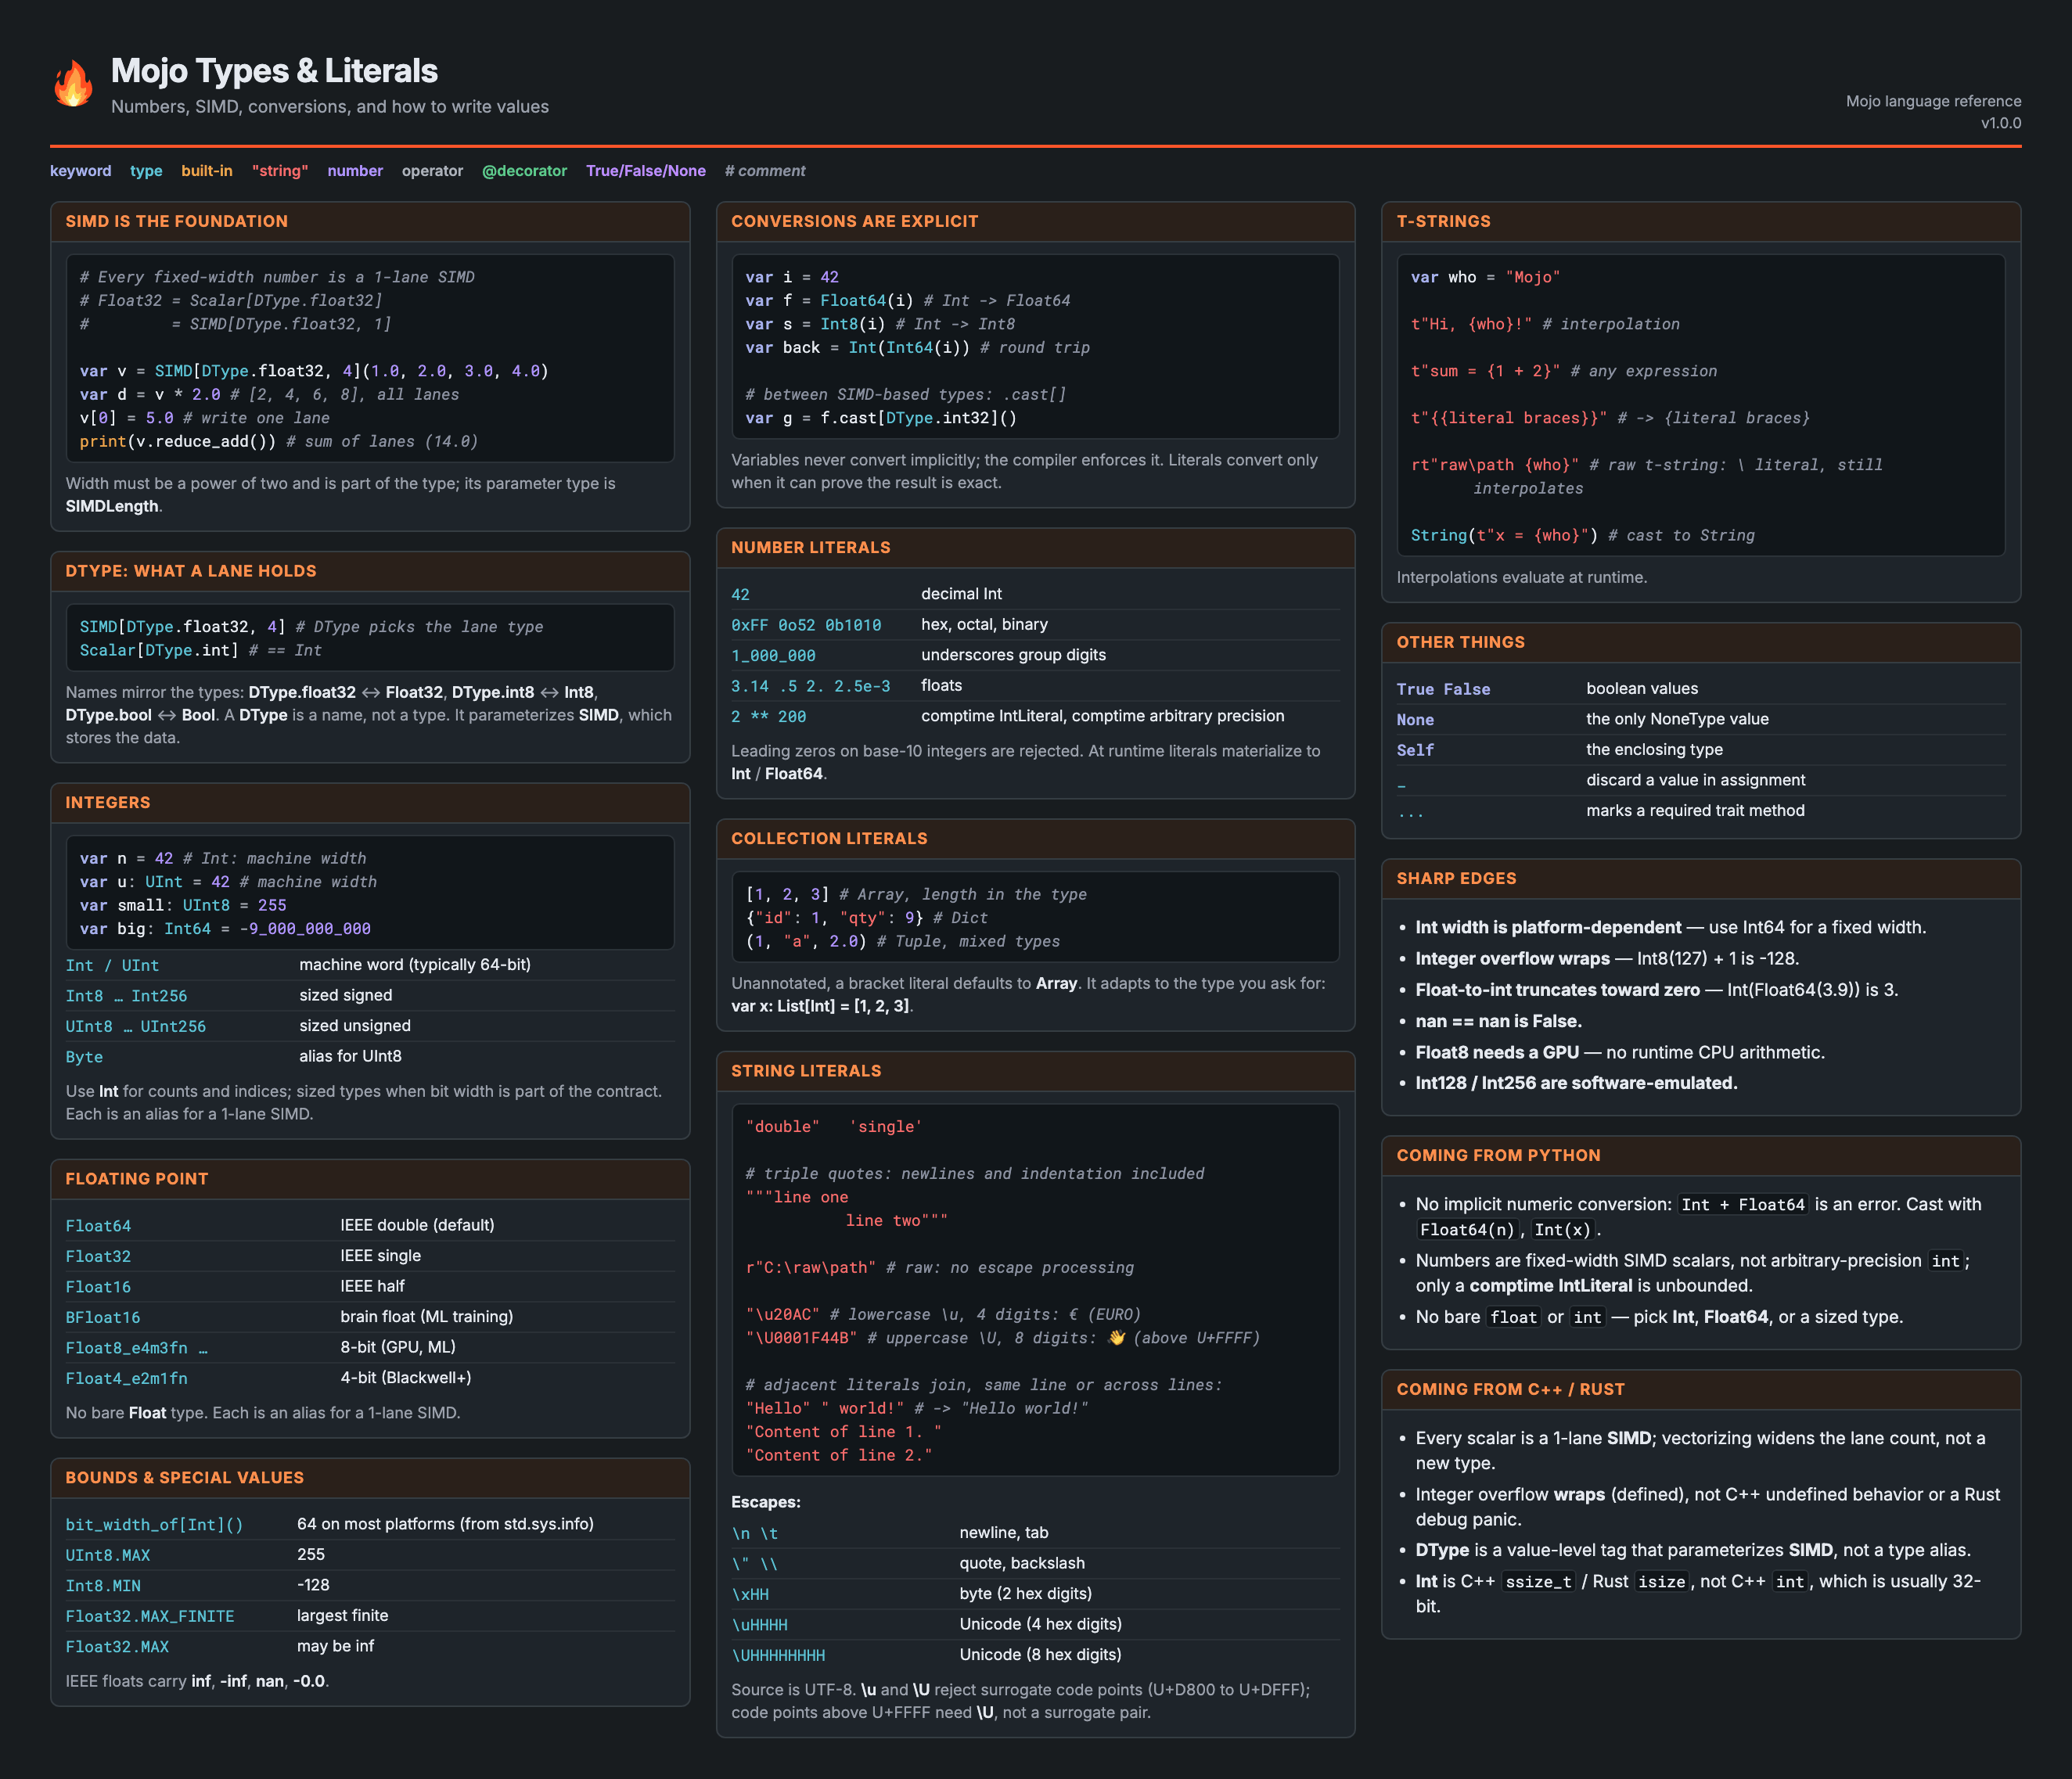Click the "IEEE single" description
The image size is (2072, 1779).
pyautogui.click(x=381, y=1256)
